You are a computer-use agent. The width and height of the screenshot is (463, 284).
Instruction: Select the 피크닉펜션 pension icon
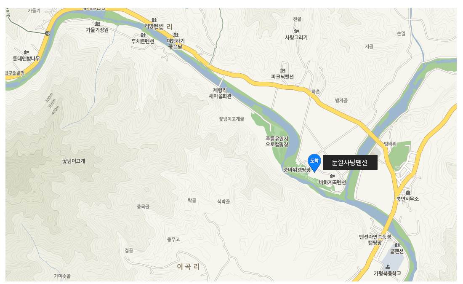tap(282, 70)
